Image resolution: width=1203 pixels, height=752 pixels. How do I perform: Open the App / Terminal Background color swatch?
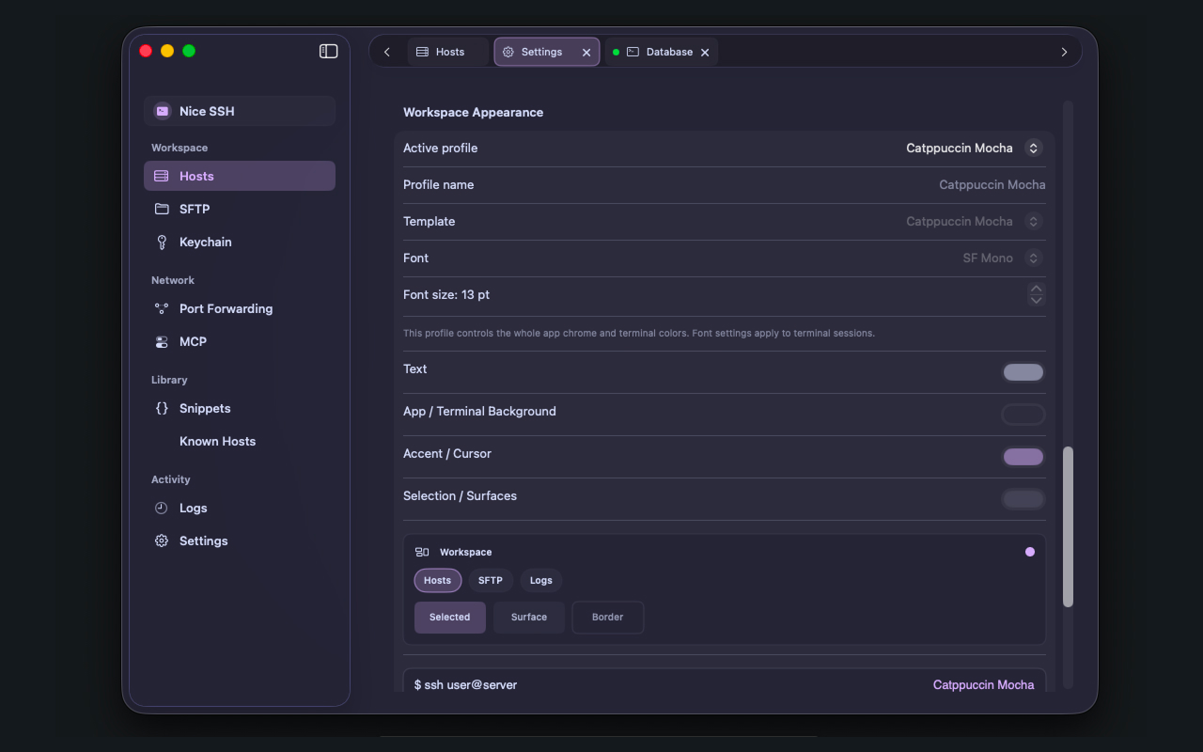pos(1023,415)
